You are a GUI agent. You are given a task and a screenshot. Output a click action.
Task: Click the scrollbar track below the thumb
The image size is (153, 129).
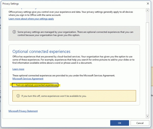pos(147,77)
